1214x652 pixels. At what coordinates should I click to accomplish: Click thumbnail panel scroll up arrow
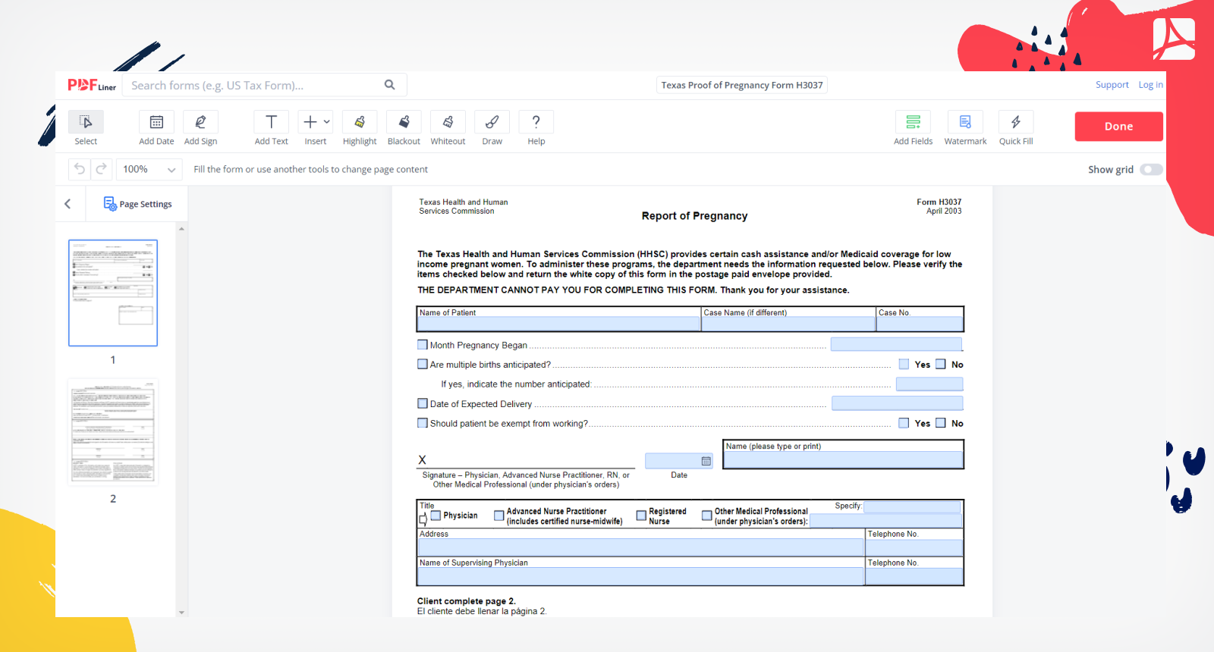[181, 228]
